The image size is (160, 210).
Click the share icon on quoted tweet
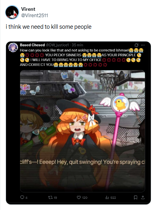tap(143, 197)
